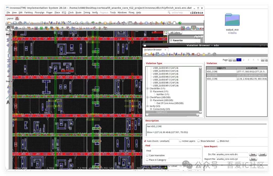Click the zoom-to-violation magnifier icon
Image resolution: width=273 pixels, height=176 pixels.
157,54
